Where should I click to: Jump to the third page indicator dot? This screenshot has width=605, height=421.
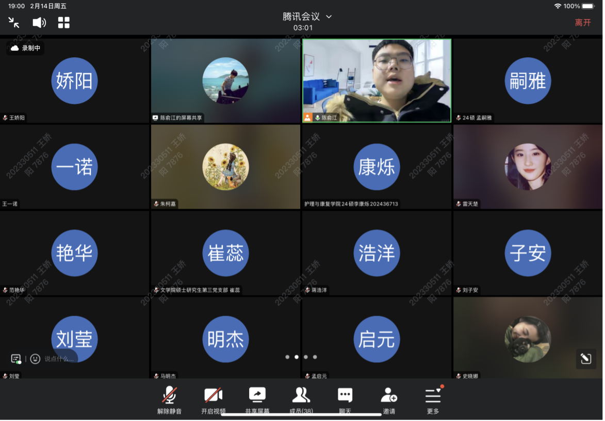click(306, 357)
